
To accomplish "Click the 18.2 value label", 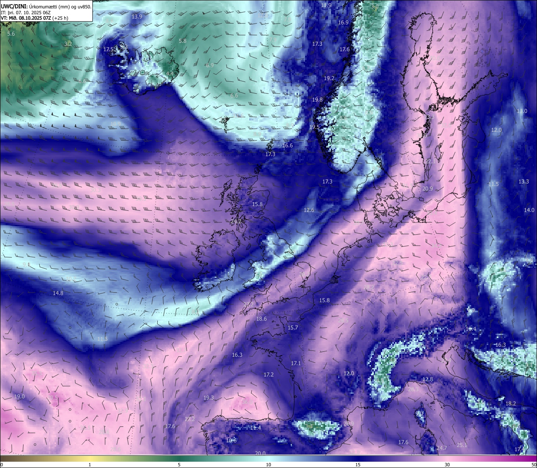I will [511, 404].
